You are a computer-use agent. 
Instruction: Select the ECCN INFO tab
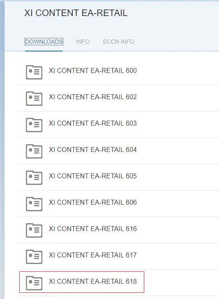[119, 42]
